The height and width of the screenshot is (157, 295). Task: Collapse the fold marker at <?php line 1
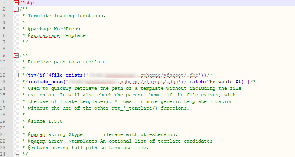point(16,2)
